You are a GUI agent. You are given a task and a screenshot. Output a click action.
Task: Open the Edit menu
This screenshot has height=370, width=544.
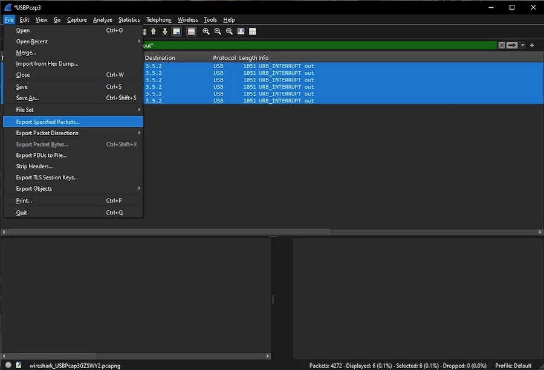point(24,20)
